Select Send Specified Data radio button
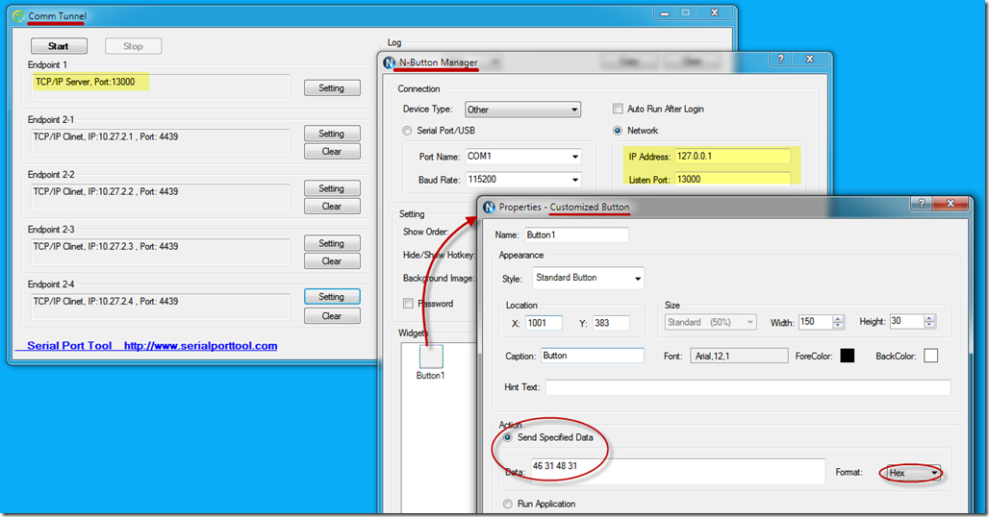The width and height of the screenshot is (989, 517). tap(508, 437)
